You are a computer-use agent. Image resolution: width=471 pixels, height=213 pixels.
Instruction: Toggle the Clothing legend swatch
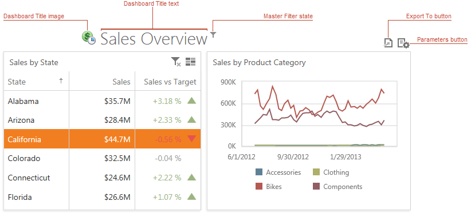pyautogui.click(x=316, y=172)
